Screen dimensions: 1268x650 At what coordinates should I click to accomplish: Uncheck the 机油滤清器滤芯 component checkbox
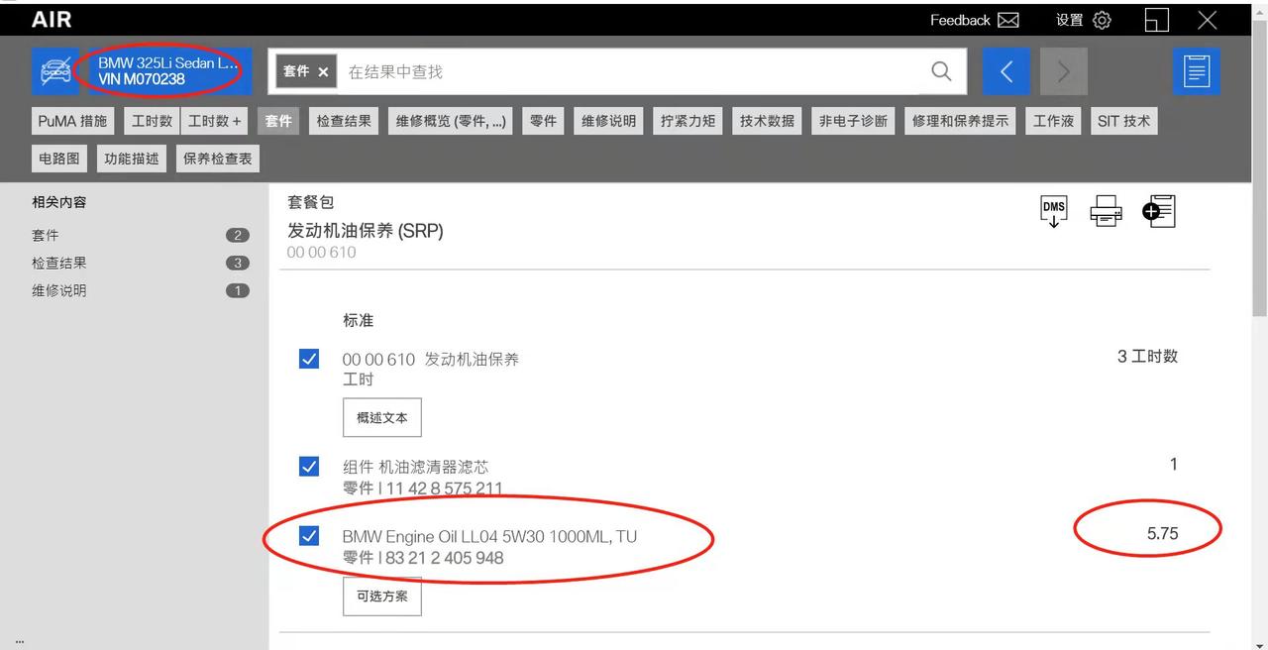coord(309,466)
